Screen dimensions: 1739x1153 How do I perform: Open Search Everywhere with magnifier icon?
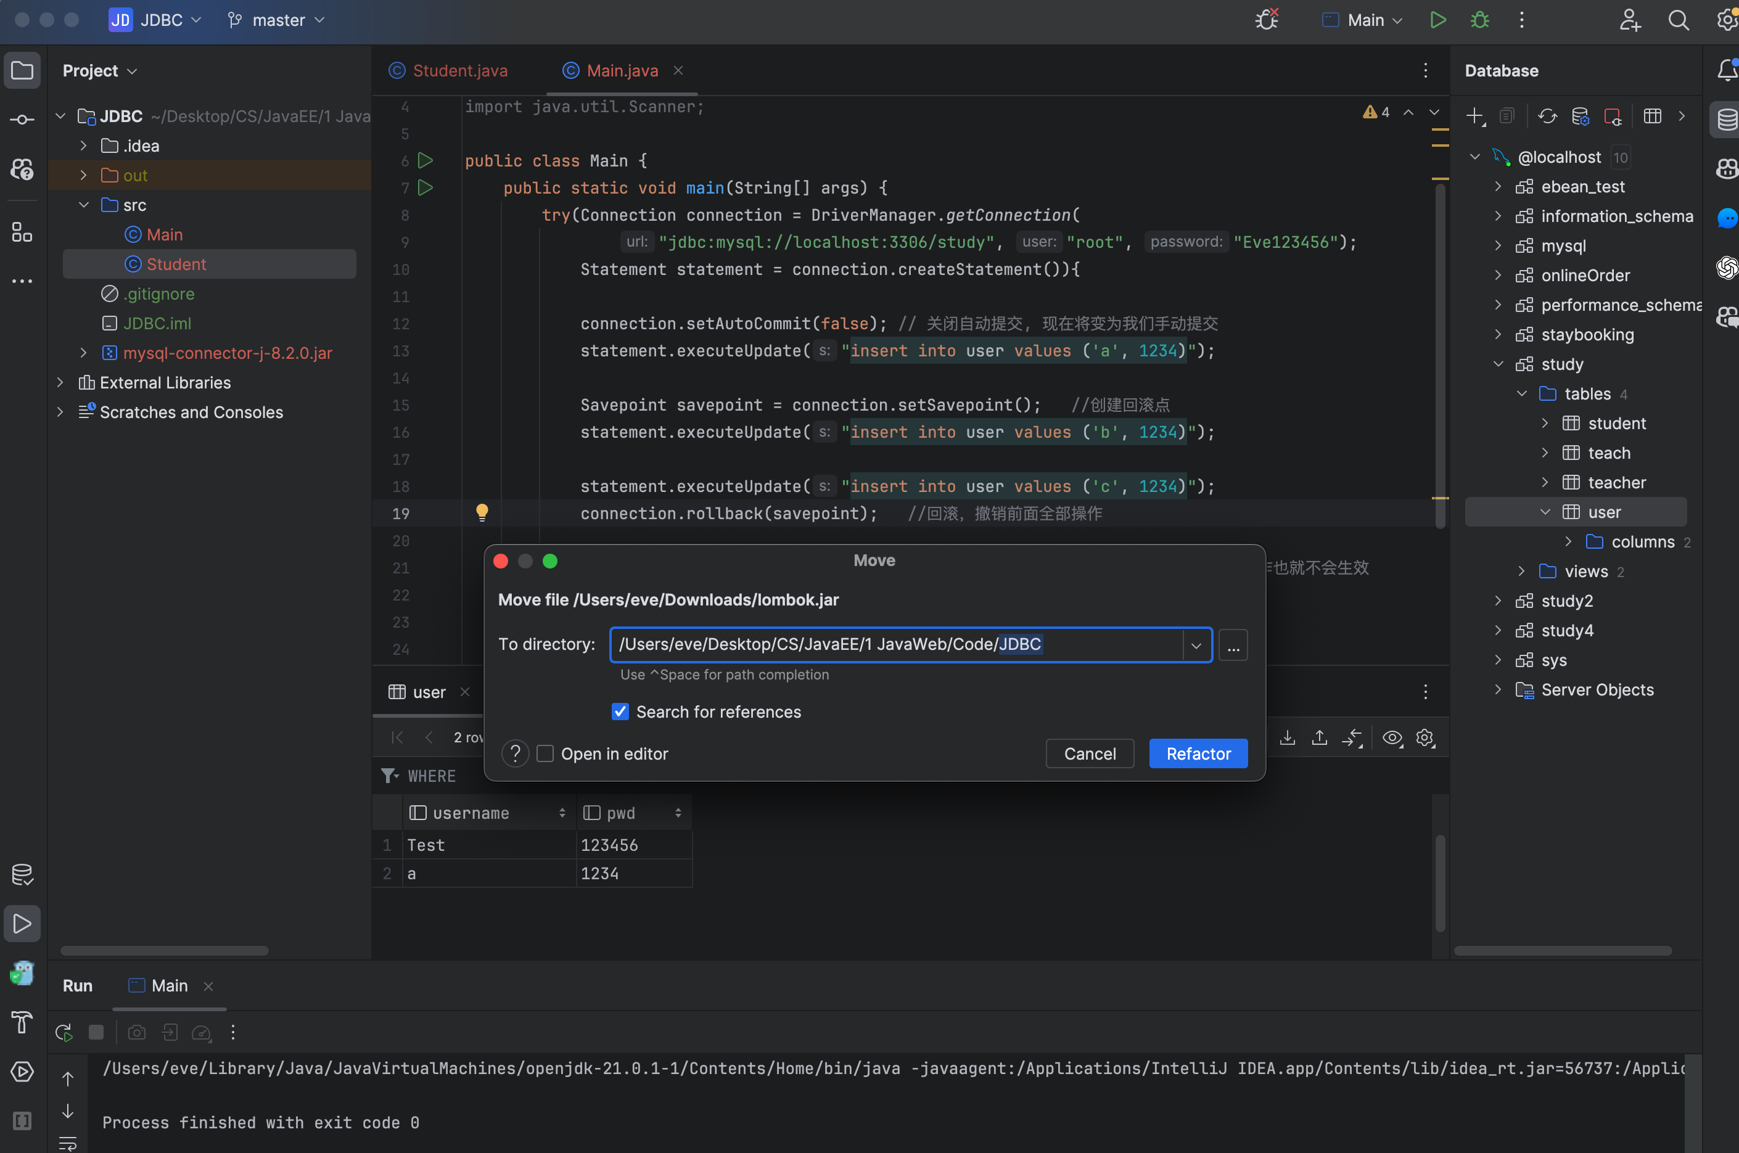coord(1679,20)
